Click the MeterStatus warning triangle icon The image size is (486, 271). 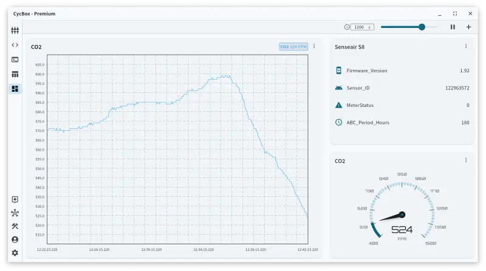(x=339, y=105)
